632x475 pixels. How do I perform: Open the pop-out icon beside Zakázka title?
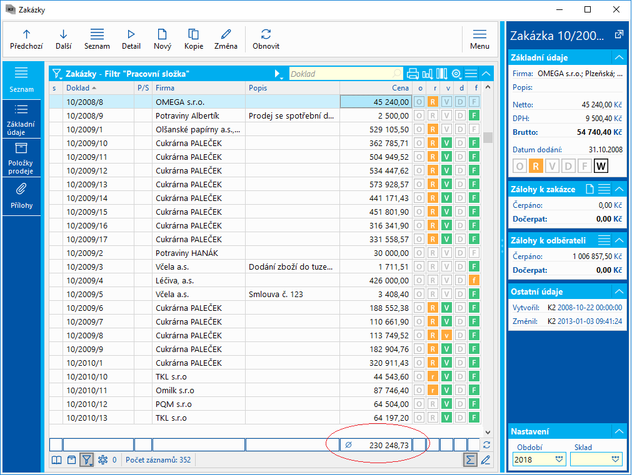click(x=619, y=34)
